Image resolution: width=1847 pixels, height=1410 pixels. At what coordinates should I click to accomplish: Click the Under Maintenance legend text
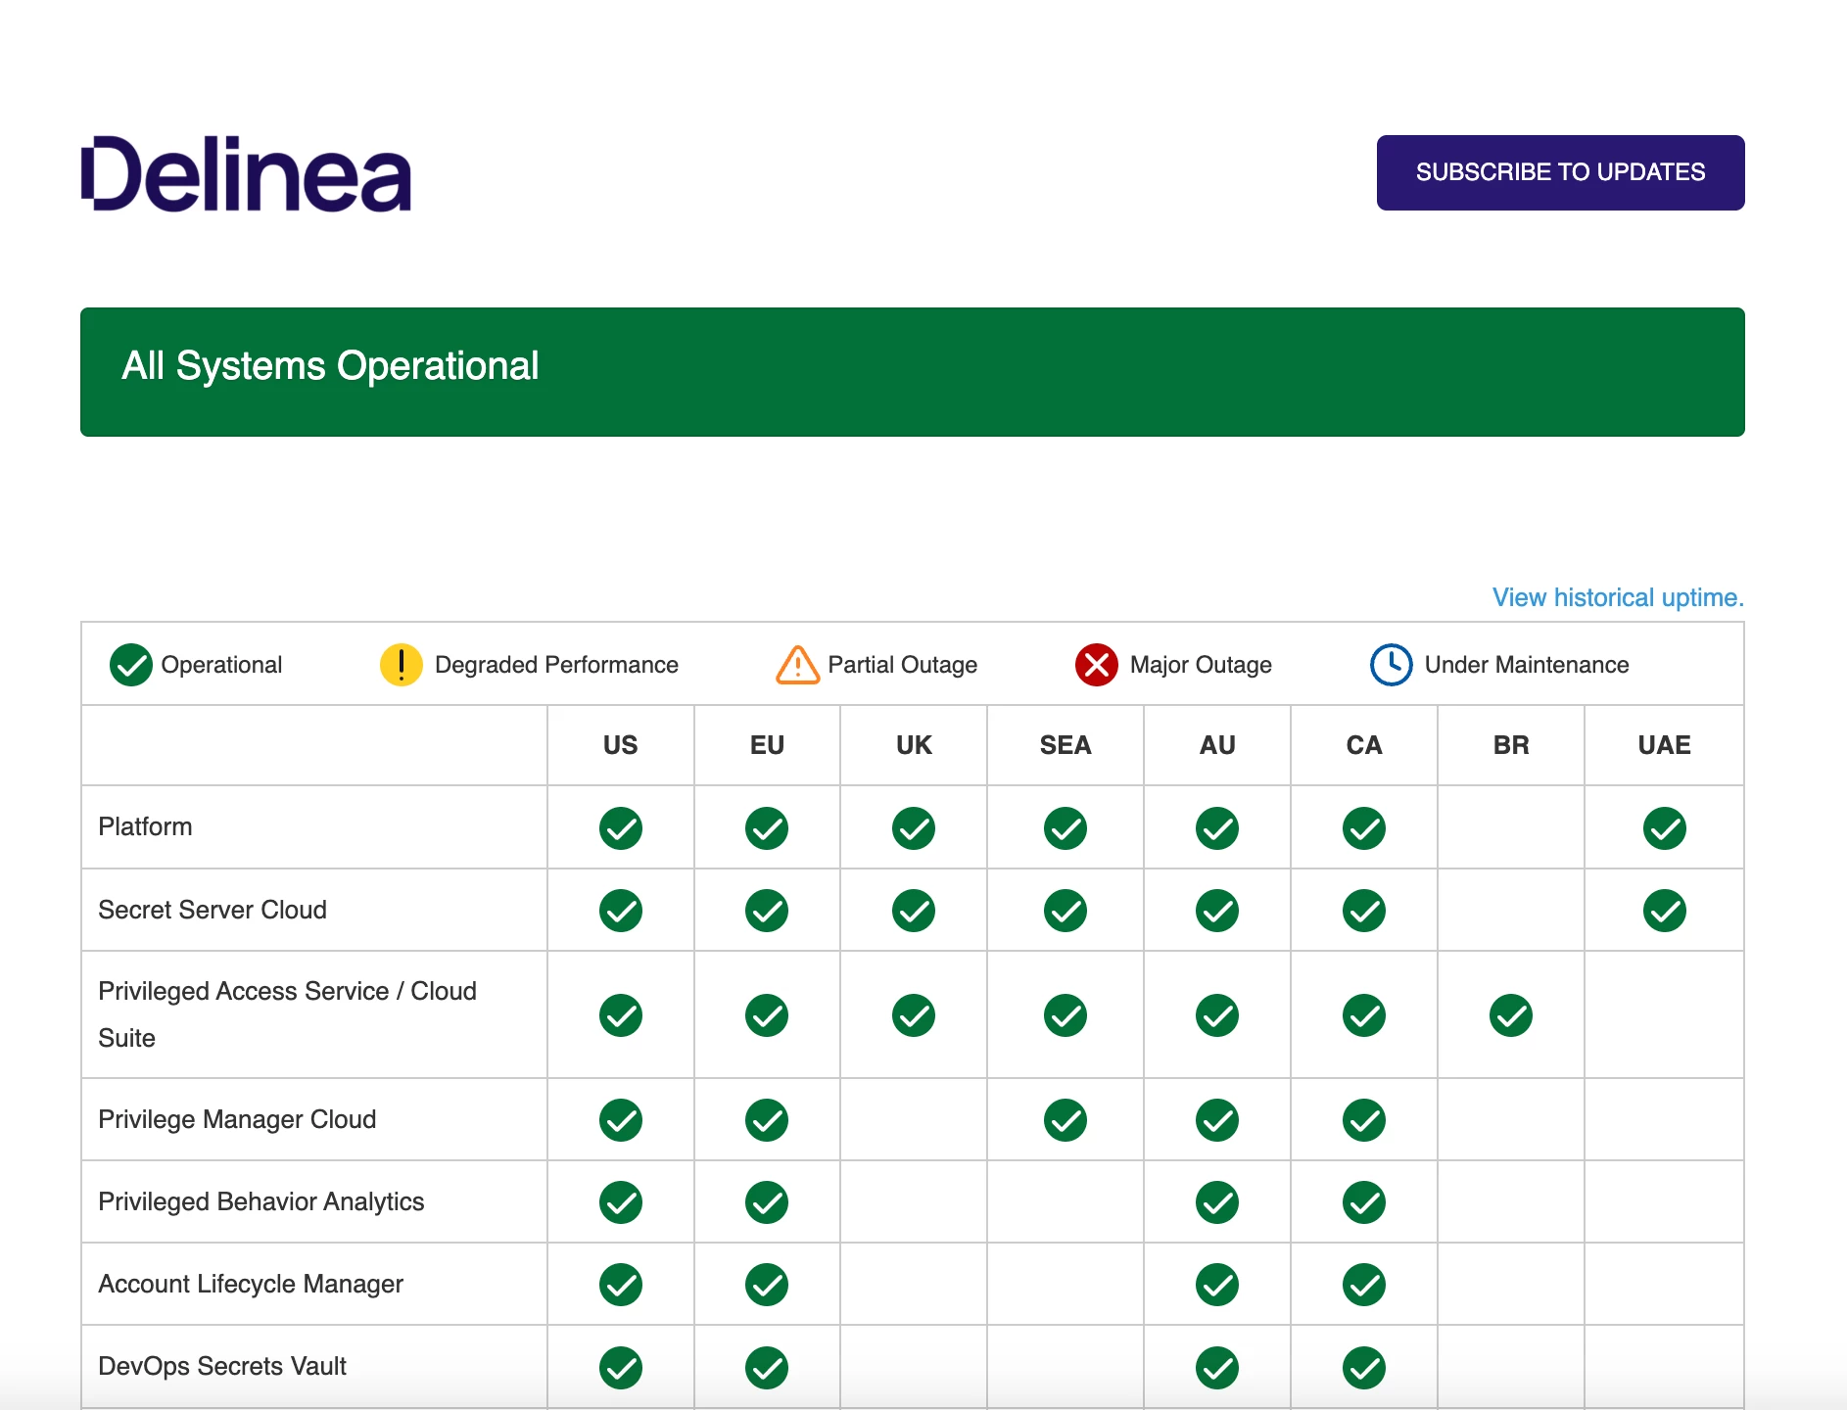pos(1527,665)
